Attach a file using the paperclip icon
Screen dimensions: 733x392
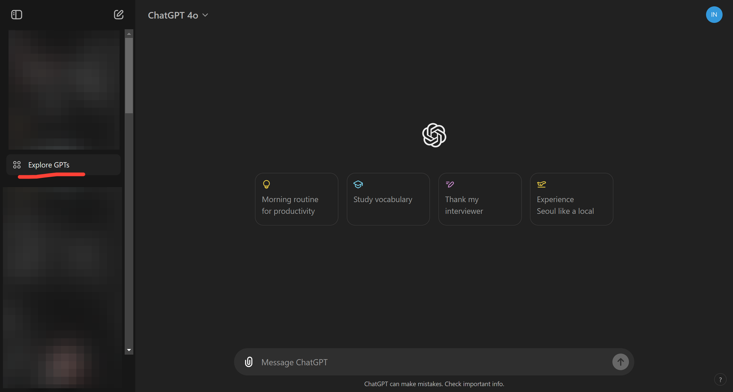pos(248,362)
